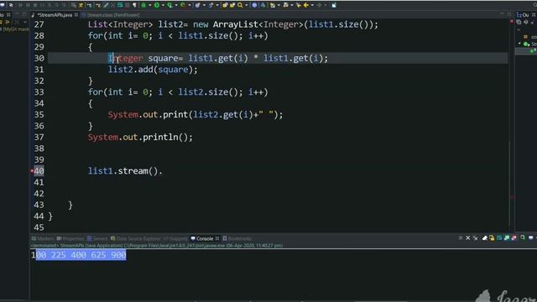Click line number 30 in the gutter
Viewport: 537px width, 302px height.
[x=39, y=58]
